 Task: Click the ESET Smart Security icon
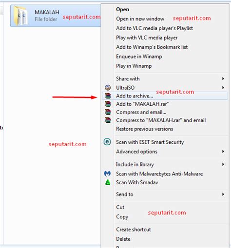click(x=107, y=142)
